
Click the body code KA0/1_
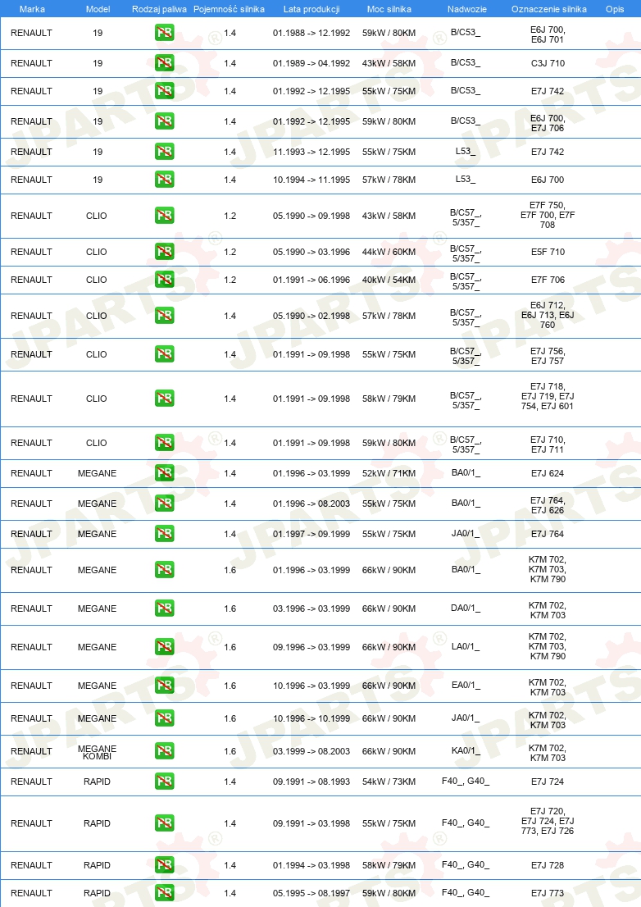tap(466, 751)
